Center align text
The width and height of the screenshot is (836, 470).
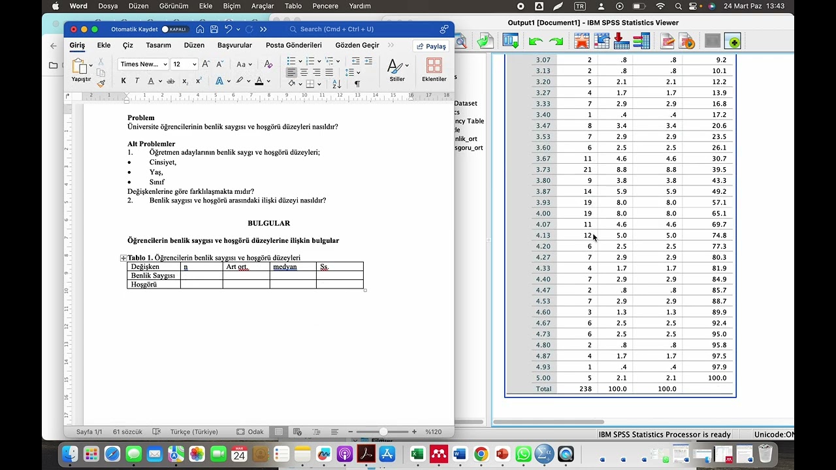point(304,72)
